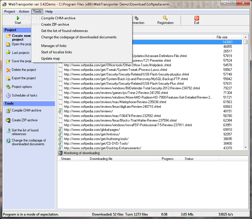252x219 pixels.
Task: Click the sidebar Create ZIP-archive icon
Action: [x=8, y=120]
